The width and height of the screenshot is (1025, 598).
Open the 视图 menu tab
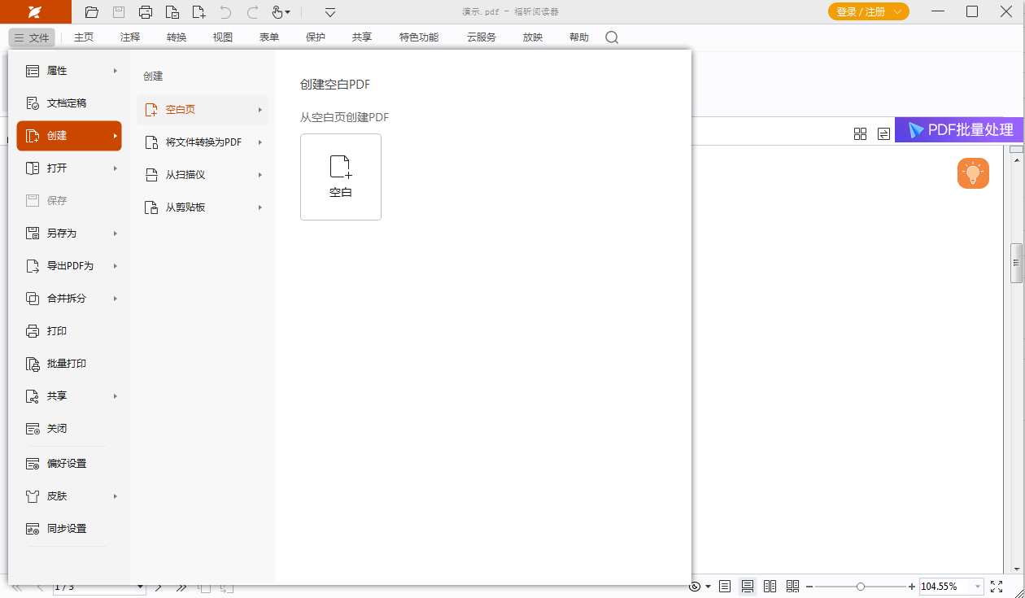tap(222, 37)
